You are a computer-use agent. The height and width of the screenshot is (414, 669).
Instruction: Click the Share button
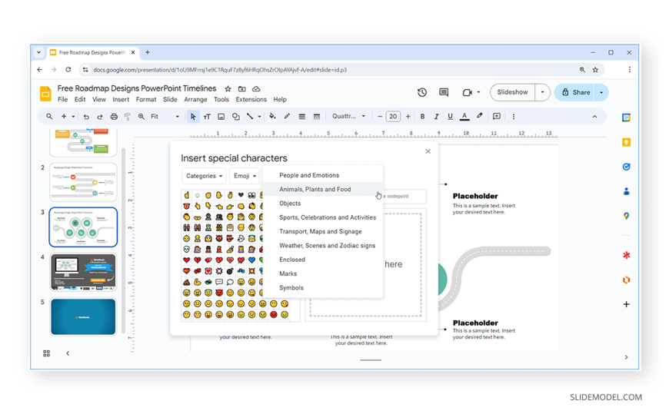[575, 92]
